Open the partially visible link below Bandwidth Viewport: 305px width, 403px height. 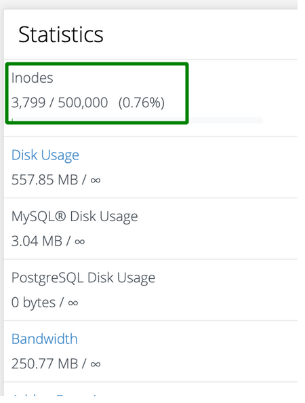point(55,394)
